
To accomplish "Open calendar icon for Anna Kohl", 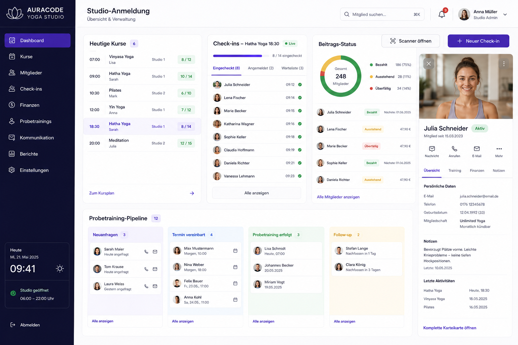I will [235, 300].
